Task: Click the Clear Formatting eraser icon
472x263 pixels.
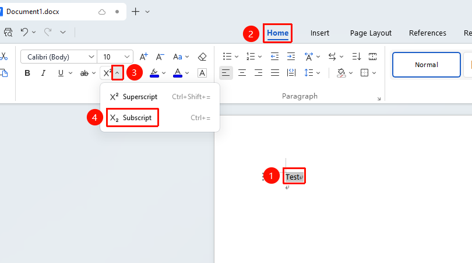Action: coord(202,57)
